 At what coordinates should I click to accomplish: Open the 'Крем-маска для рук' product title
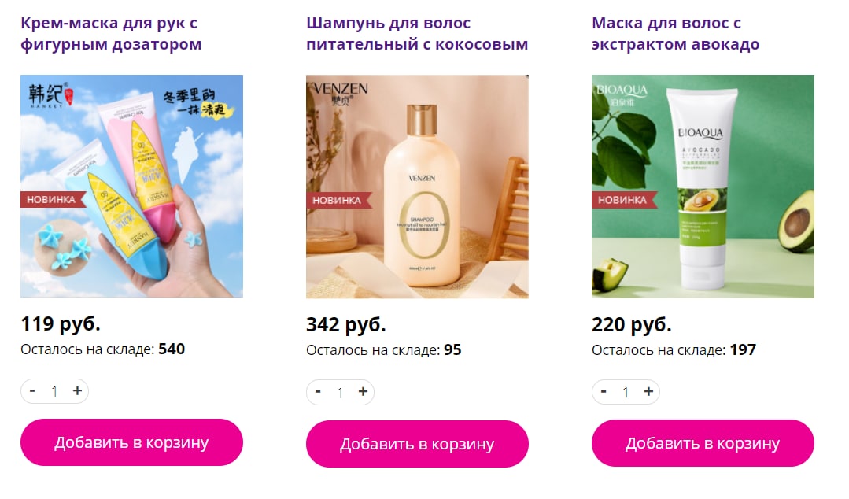(111, 34)
